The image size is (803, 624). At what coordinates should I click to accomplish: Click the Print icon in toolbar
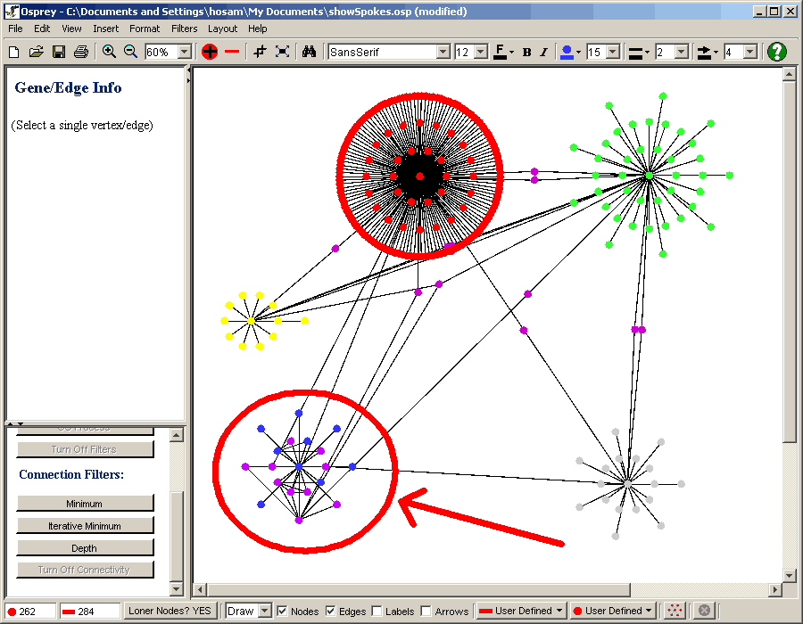[81, 52]
